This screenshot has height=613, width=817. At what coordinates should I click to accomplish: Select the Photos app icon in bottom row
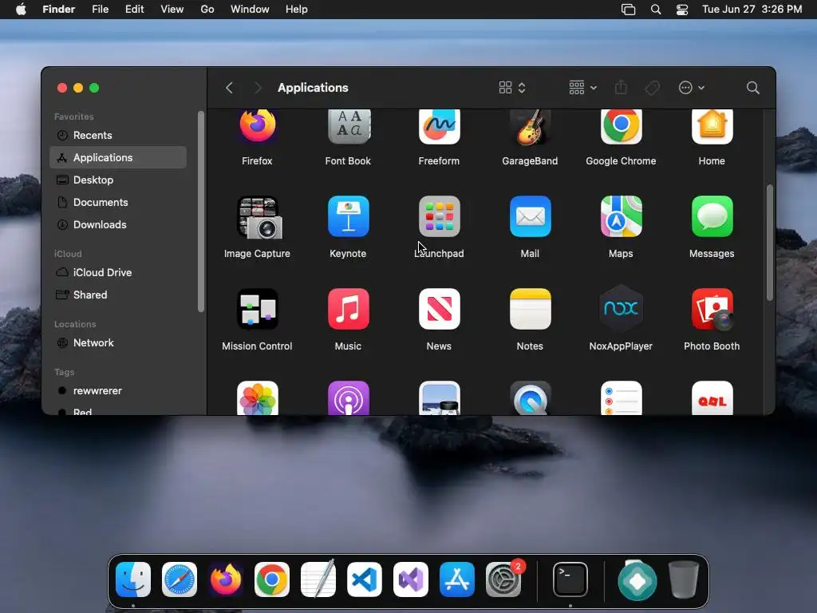(258, 398)
